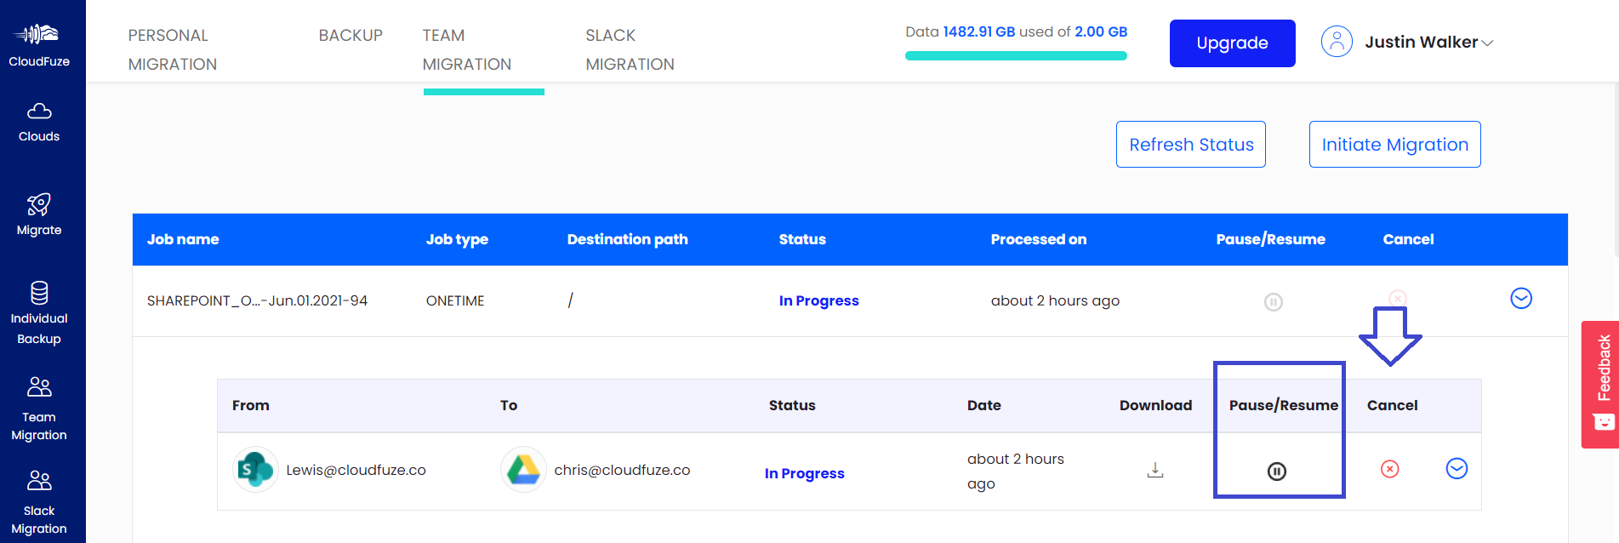1619x543 pixels.
Task: Cancel the Lewis@cloudfuze.co migration pair
Action: (x=1389, y=469)
